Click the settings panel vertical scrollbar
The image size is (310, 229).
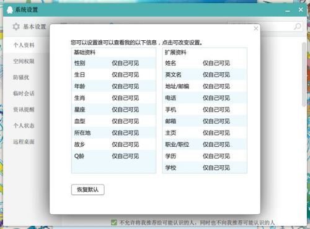click(304, 74)
